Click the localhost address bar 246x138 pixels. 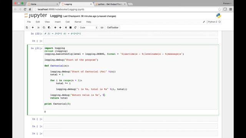tap(126, 9)
